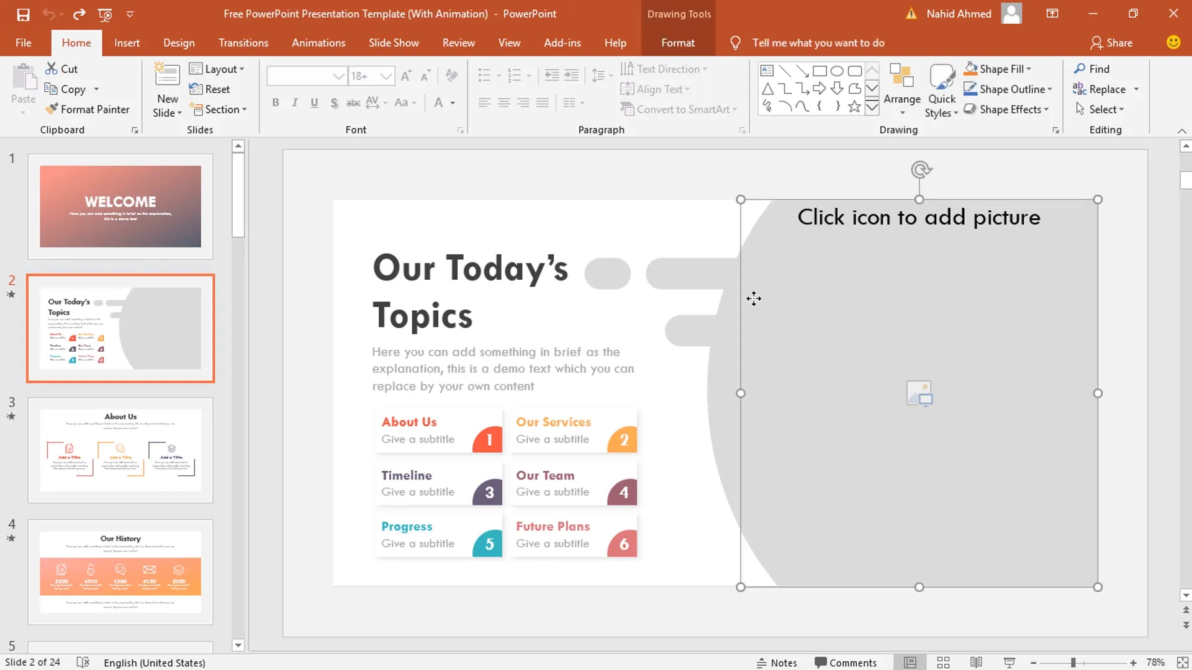Click the Notes button in status bar
The width and height of the screenshot is (1192, 670).
(x=777, y=663)
